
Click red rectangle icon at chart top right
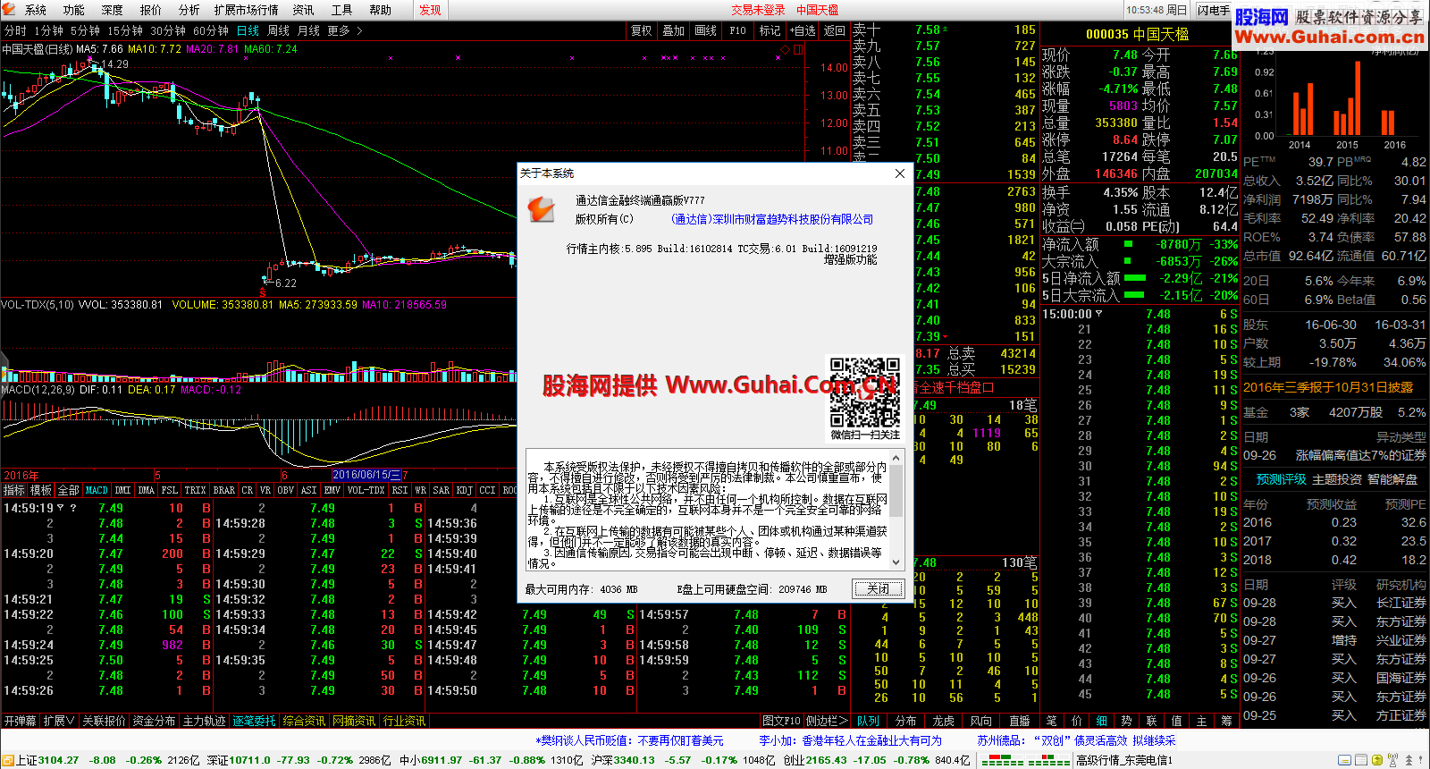pos(798,49)
